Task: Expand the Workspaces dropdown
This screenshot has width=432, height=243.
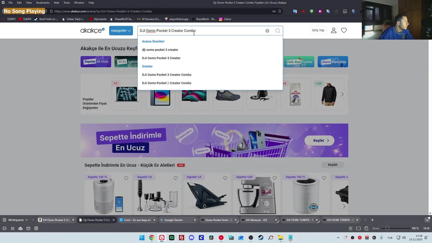Action: tap(15, 220)
